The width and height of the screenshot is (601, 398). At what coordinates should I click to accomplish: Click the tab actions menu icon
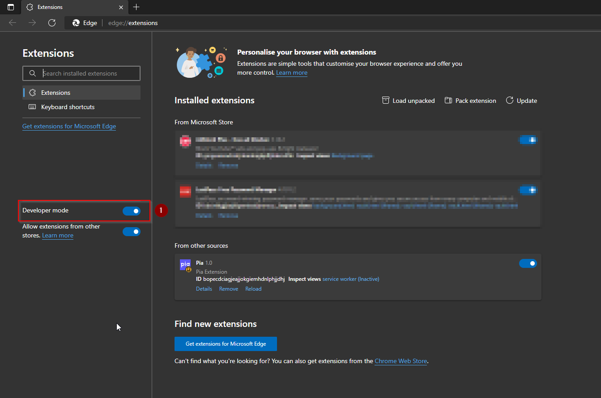pos(11,7)
